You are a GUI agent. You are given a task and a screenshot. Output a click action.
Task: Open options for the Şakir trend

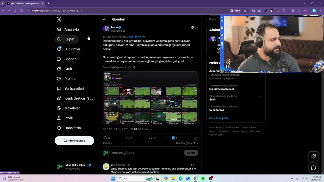(x=261, y=97)
